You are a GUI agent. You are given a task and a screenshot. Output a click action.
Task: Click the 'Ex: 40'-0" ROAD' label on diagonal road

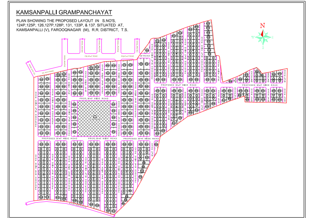(48, 72)
